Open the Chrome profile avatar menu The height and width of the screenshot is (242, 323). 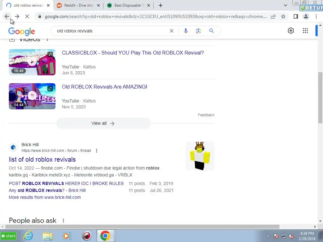pyautogui.click(x=306, y=16)
